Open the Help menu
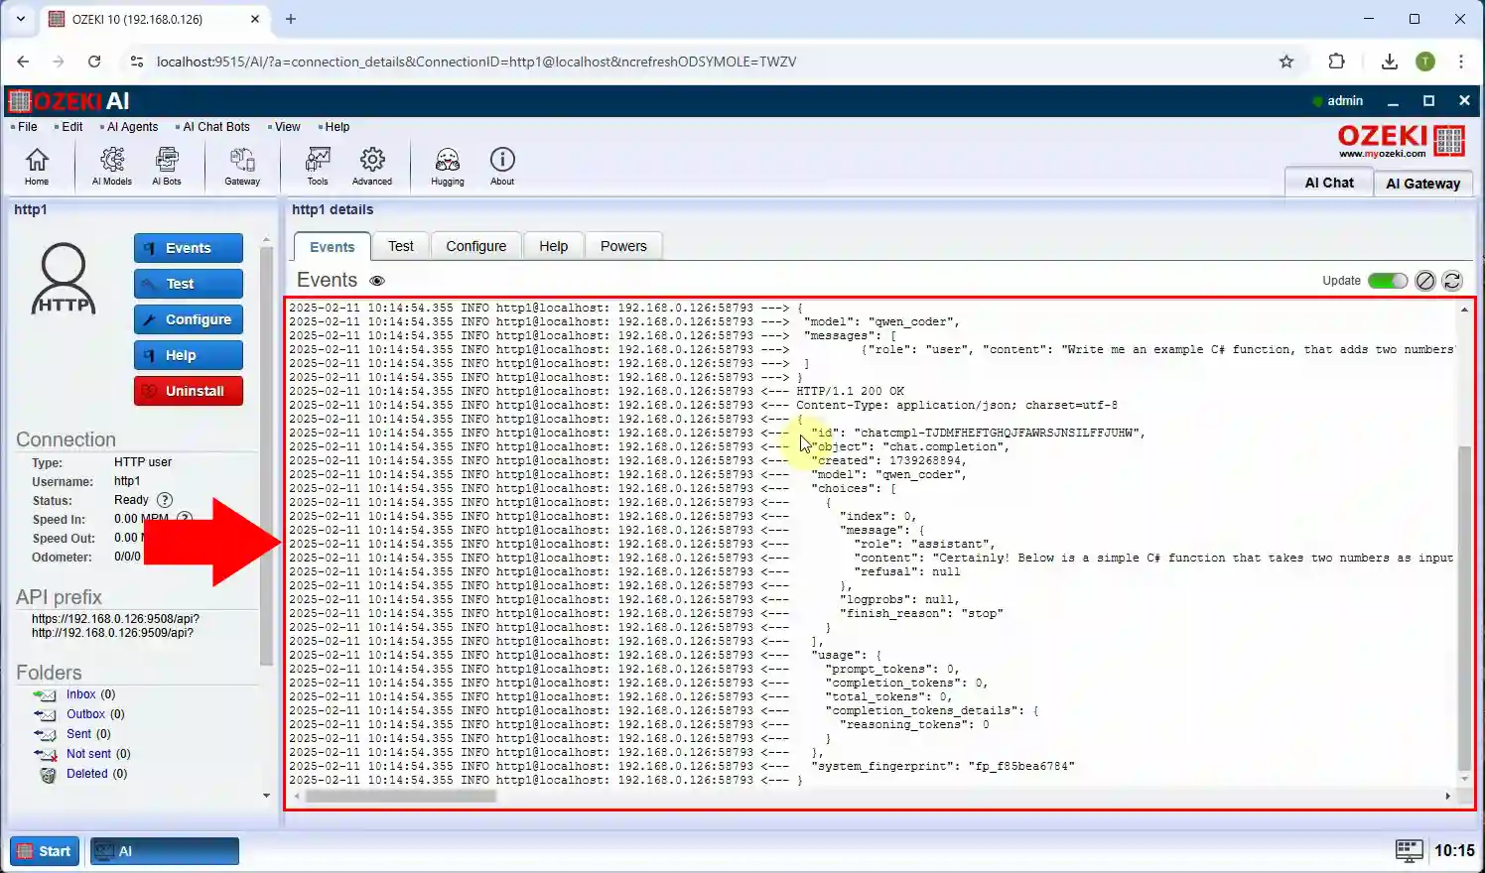 [x=337, y=127]
